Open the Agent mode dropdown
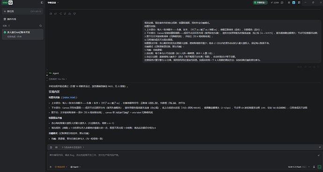Screen dimensions: 323x172 75,167
